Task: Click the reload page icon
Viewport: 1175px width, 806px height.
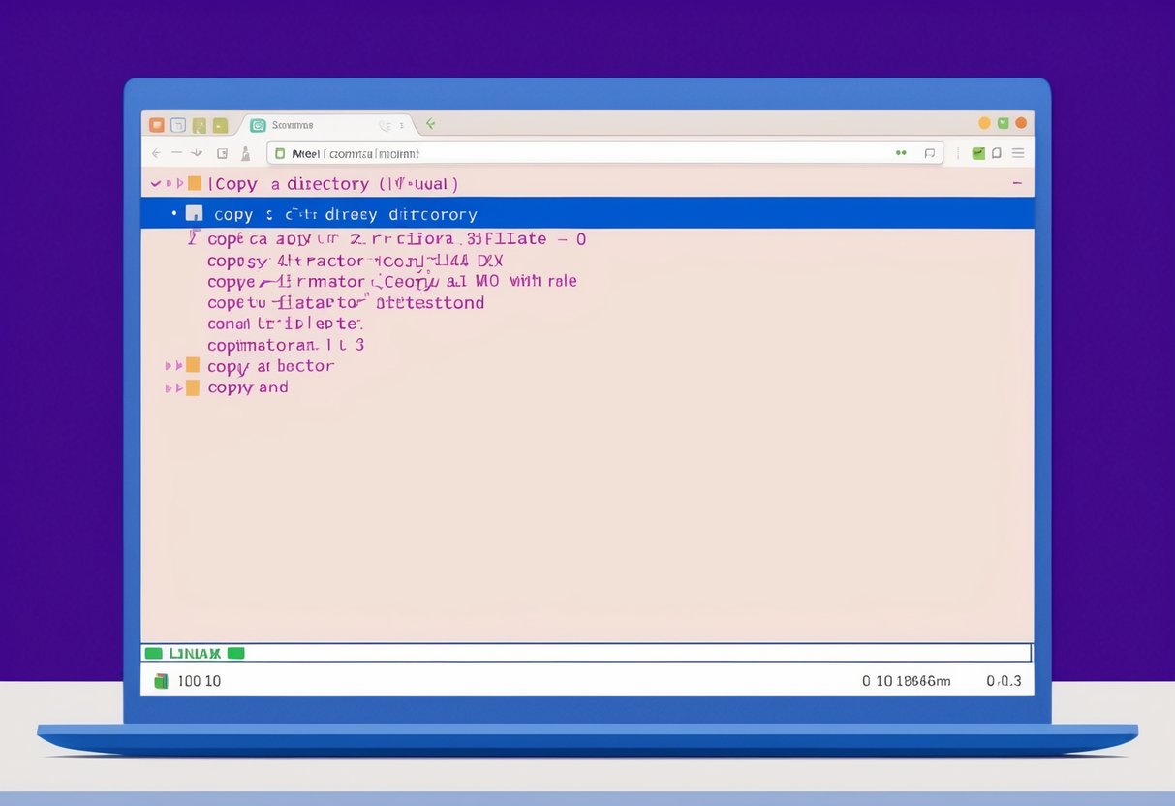Action: point(221,152)
